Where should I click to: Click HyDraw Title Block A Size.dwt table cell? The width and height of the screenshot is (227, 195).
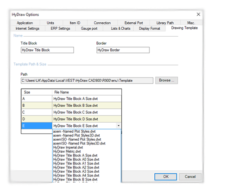87,99
